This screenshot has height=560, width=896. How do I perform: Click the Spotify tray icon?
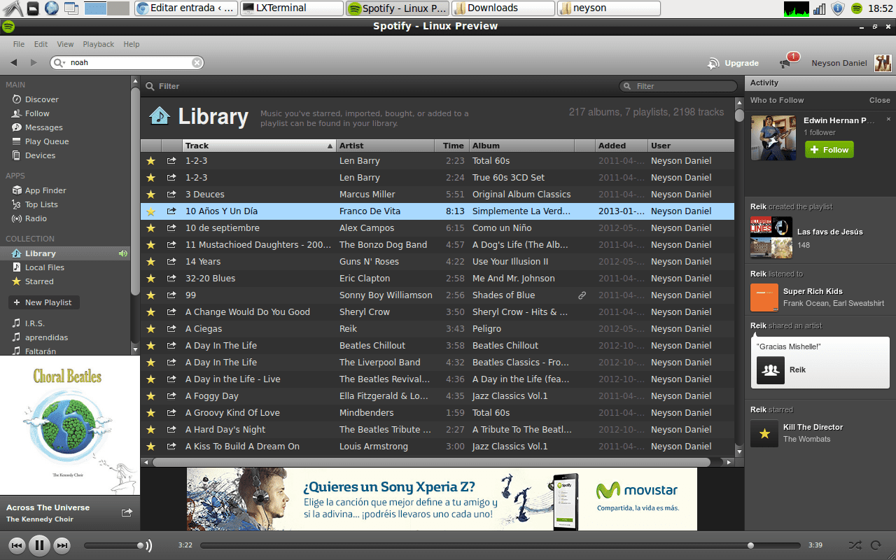click(x=857, y=8)
